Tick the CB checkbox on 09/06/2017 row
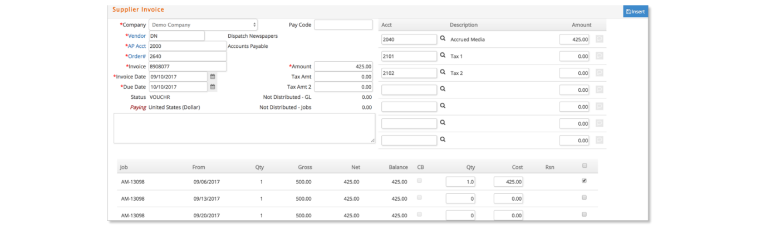761x229 pixels. [x=420, y=181]
